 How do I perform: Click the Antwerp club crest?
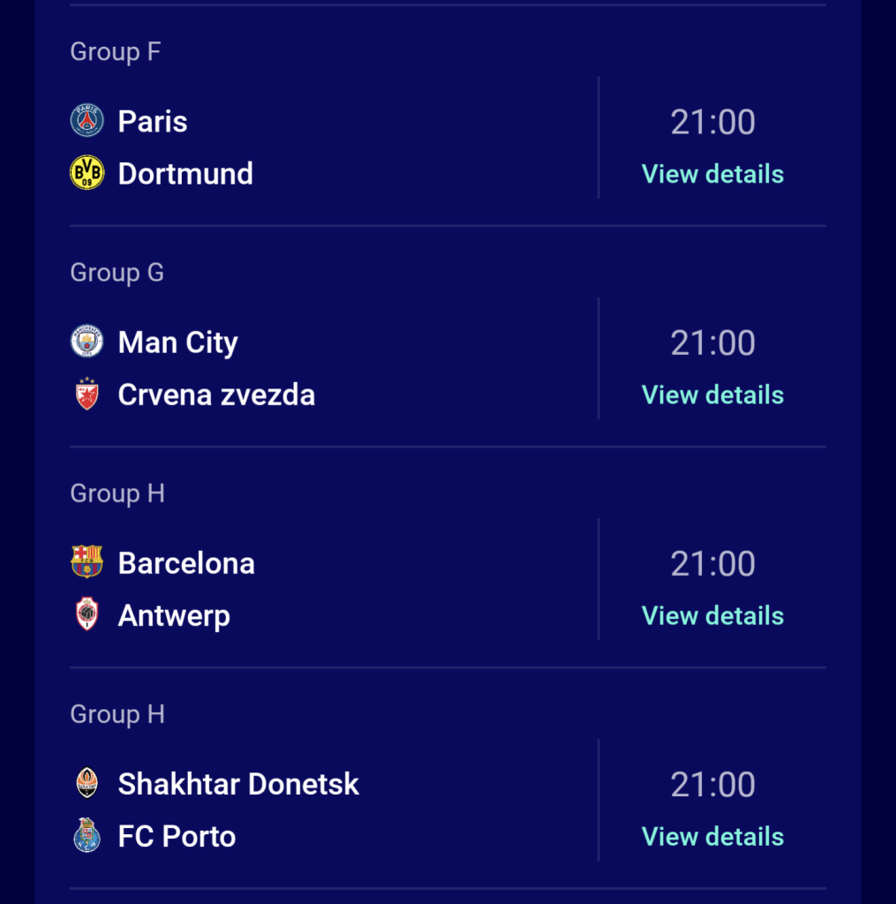click(87, 614)
